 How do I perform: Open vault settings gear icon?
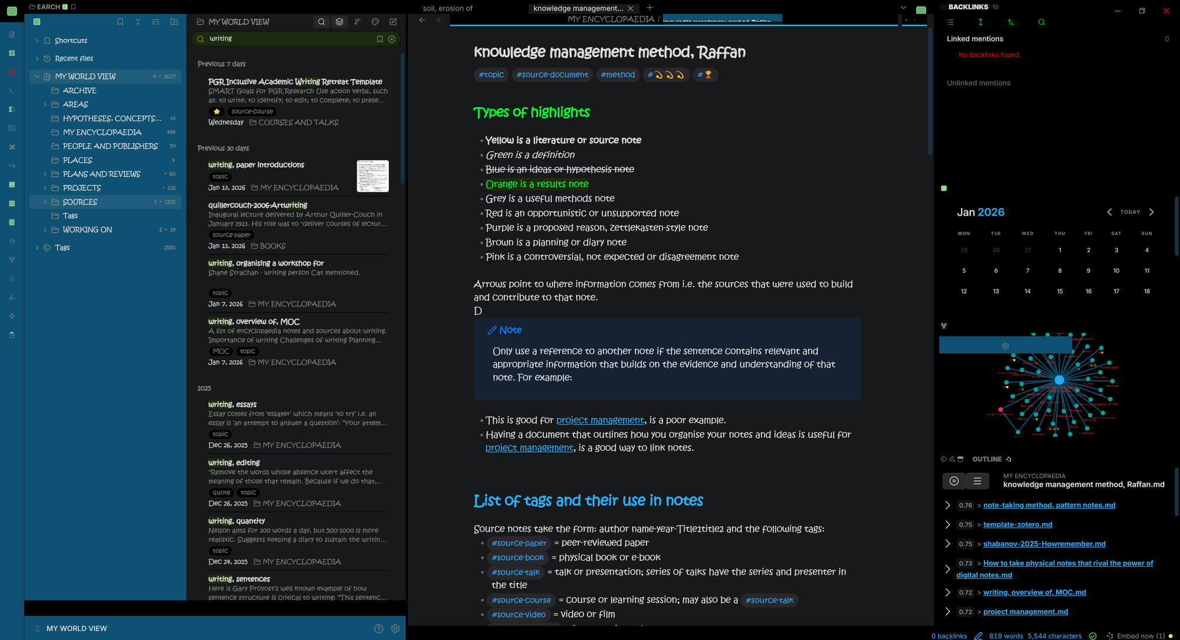395,628
